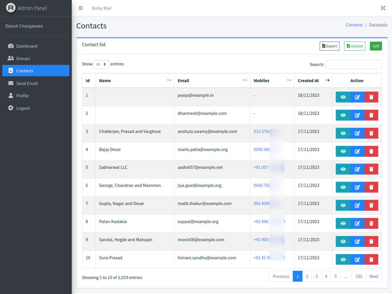Click the green Add button
The height and width of the screenshot is (294, 392).
pos(376,46)
